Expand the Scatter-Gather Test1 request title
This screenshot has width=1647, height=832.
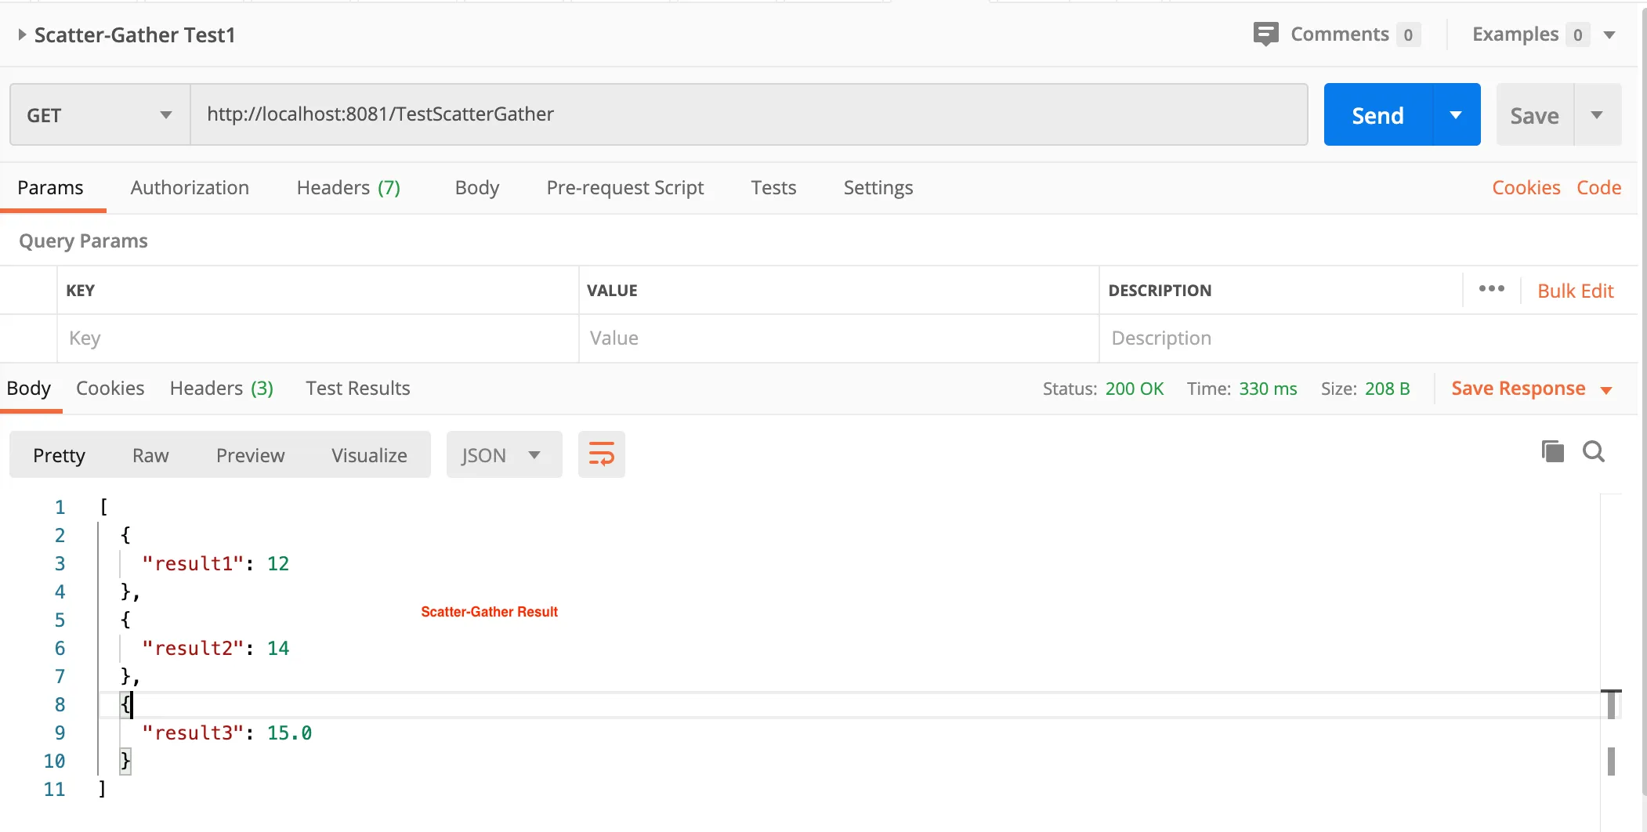22,34
